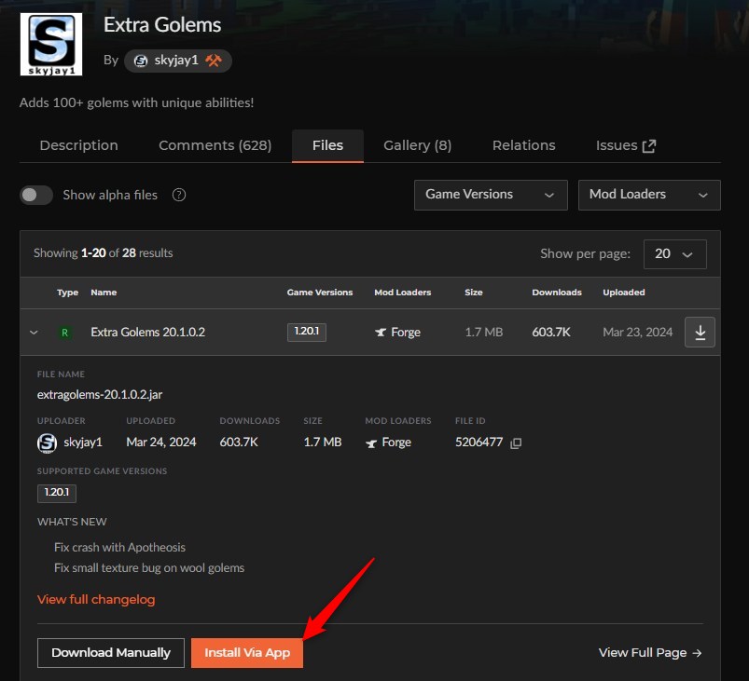749x681 pixels.
Task: Click the file ID number 5206477
Action: click(479, 442)
